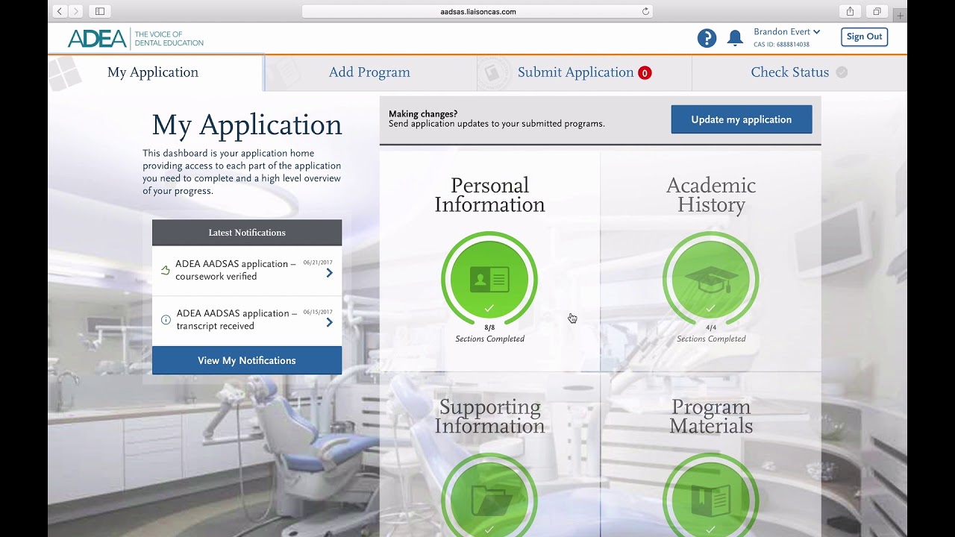Screen dimensions: 955x537
Task: Click the Latest Notifications header
Action: click(247, 233)
